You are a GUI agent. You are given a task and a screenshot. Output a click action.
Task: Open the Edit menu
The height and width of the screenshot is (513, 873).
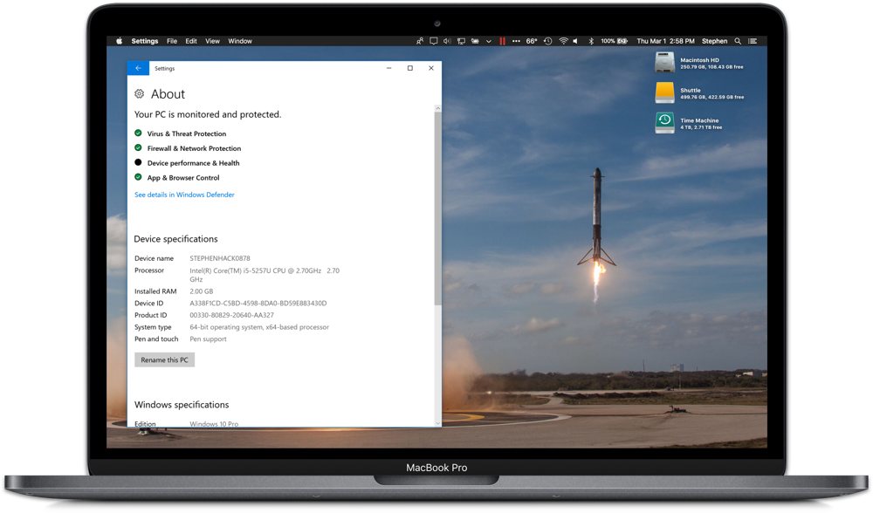(191, 41)
